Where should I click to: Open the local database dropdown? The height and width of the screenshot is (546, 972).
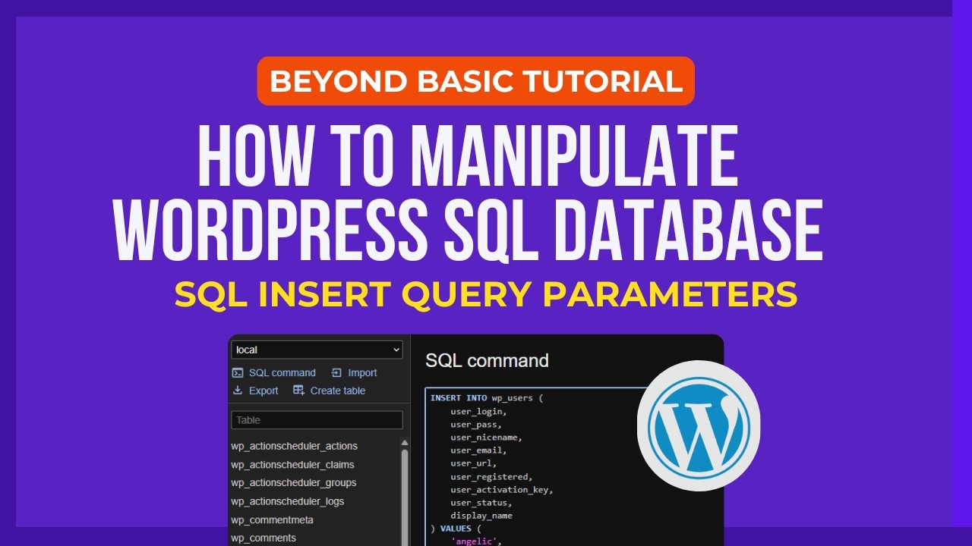317,350
